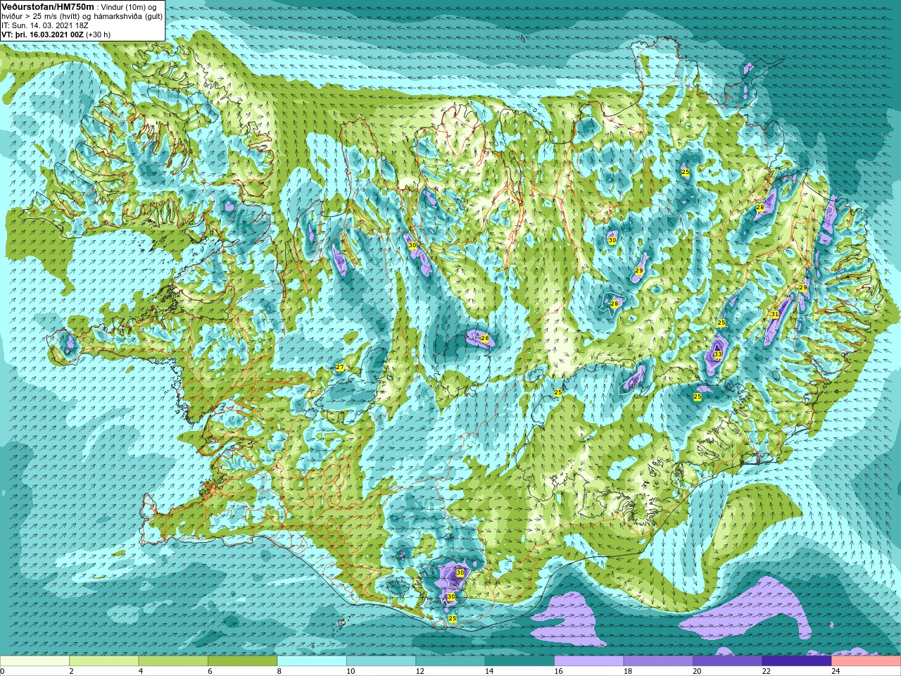Click the 22–24 m/s dark indigo legend swatch
Viewport: 901px width, 676px height.
pyautogui.click(x=797, y=661)
